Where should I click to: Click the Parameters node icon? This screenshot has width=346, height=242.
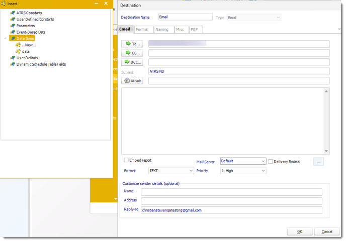(12, 26)
